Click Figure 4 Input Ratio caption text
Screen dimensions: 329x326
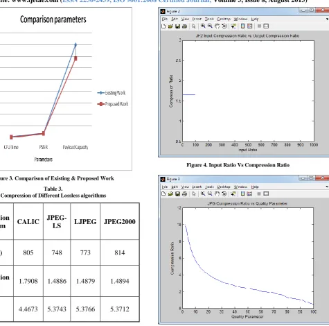pyautogui.click(x=238, y=165)
